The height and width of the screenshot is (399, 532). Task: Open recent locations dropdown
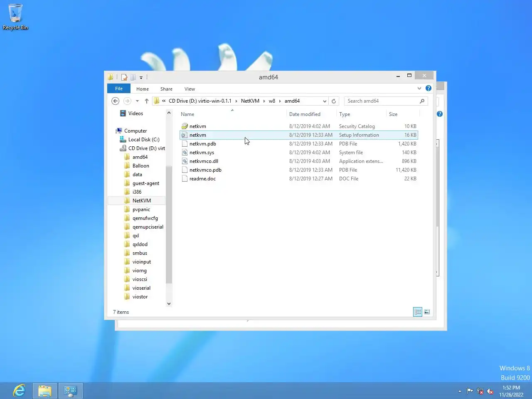click(137, 101)
